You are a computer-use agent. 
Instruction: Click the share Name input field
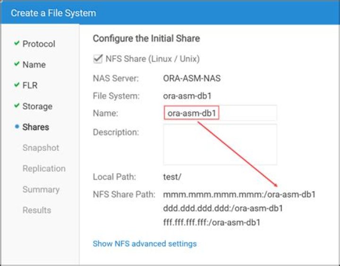[x=220, y=114]
